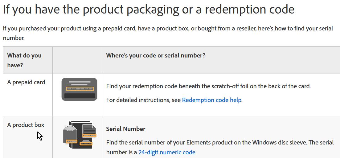
Task: Click the bold "Serial Number" heading
Action: coord(125,129)
